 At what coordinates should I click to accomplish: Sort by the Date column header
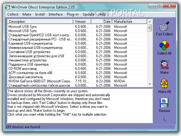click(x=102, y=22)
